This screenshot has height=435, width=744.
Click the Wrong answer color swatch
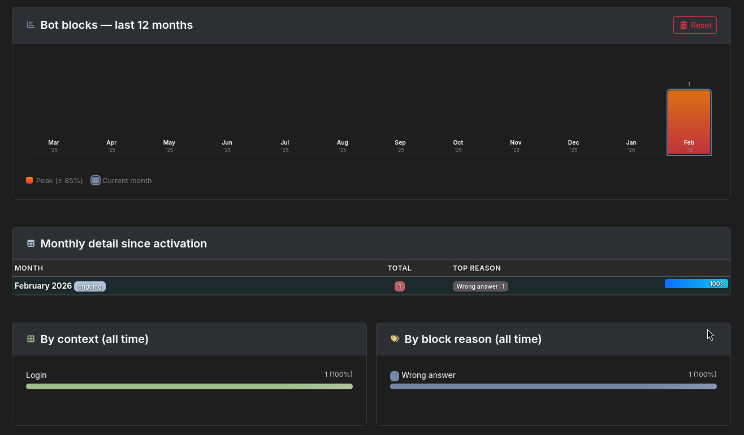click(395, 376)
